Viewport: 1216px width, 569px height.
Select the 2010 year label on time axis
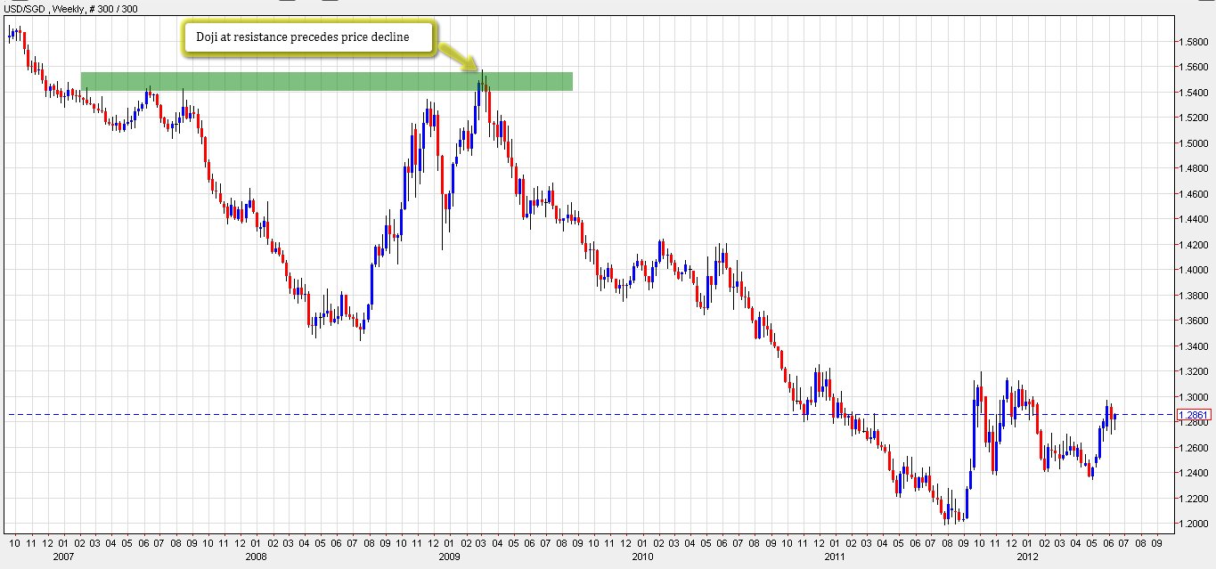(641, 555)
